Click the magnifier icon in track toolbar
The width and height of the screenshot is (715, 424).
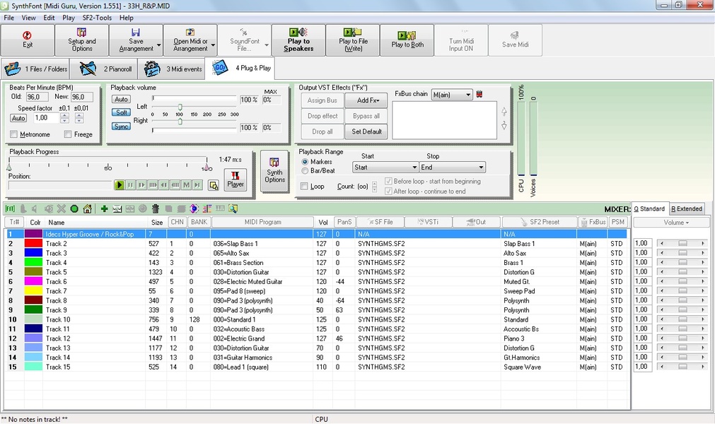click(233, 208)
